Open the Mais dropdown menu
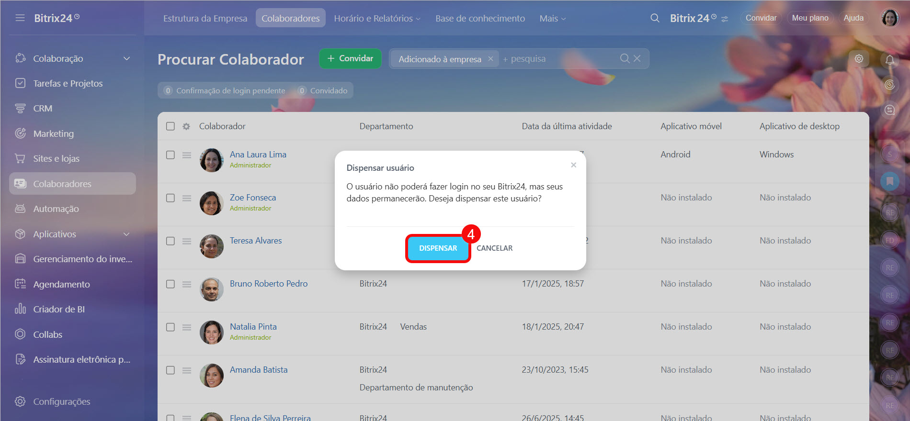 click(x=553, y=18)
